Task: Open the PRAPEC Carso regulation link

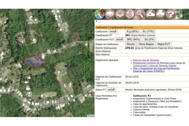Action: click(x=156, y=70)
